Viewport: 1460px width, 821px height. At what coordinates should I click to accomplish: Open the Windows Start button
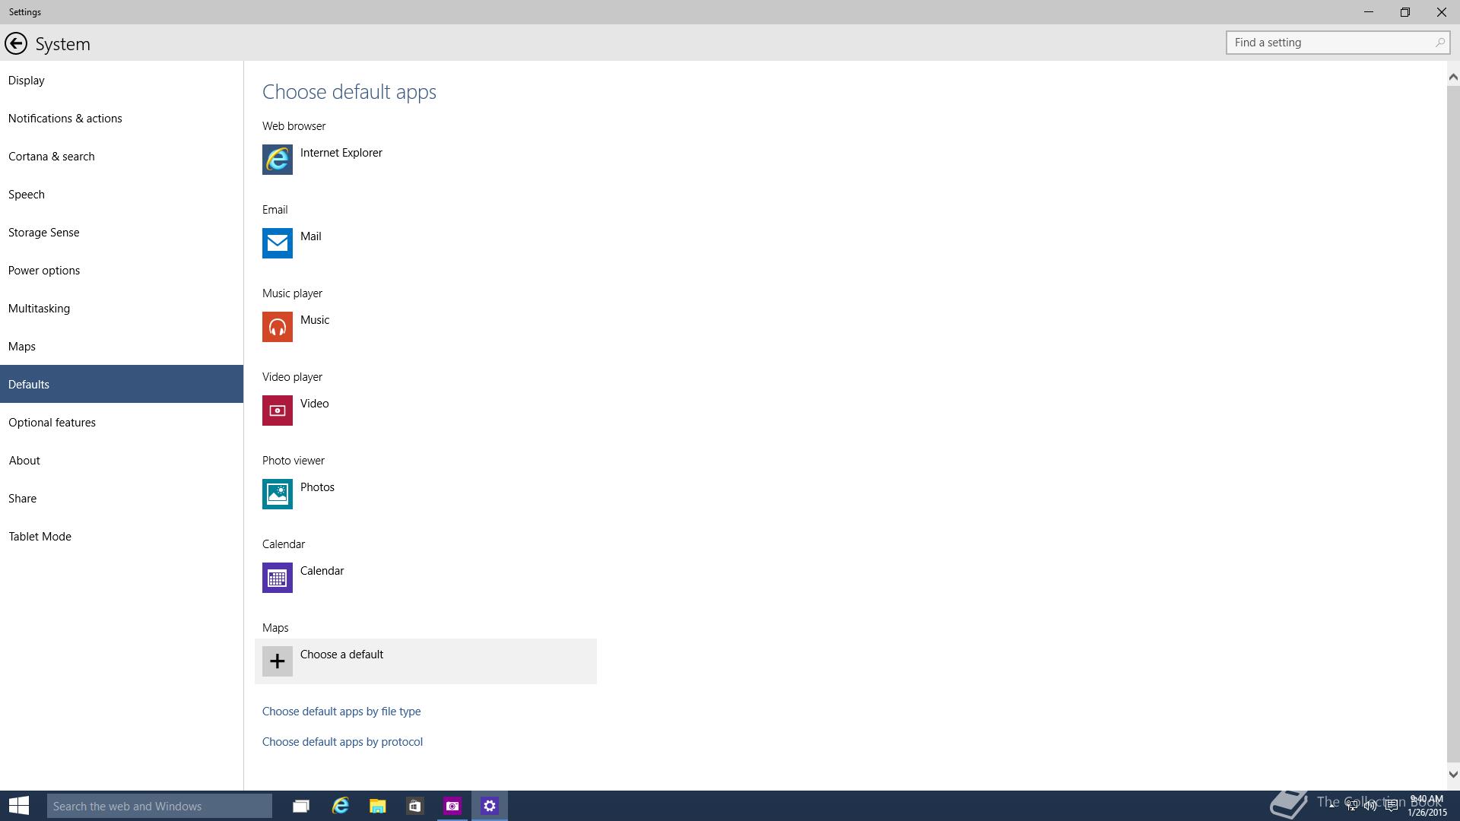pyautogui.click(x=19, y=806)
